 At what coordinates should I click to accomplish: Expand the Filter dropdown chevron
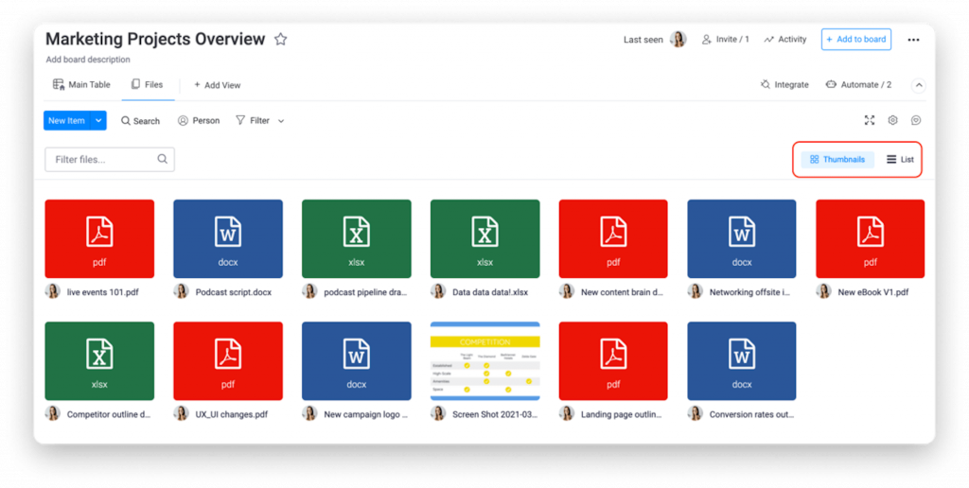coord(281,121)
